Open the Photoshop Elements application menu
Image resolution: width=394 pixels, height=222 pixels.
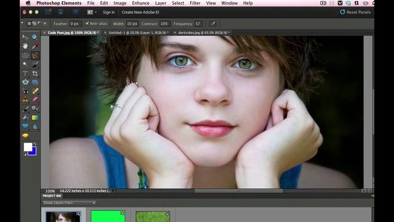tap(59, 3)
